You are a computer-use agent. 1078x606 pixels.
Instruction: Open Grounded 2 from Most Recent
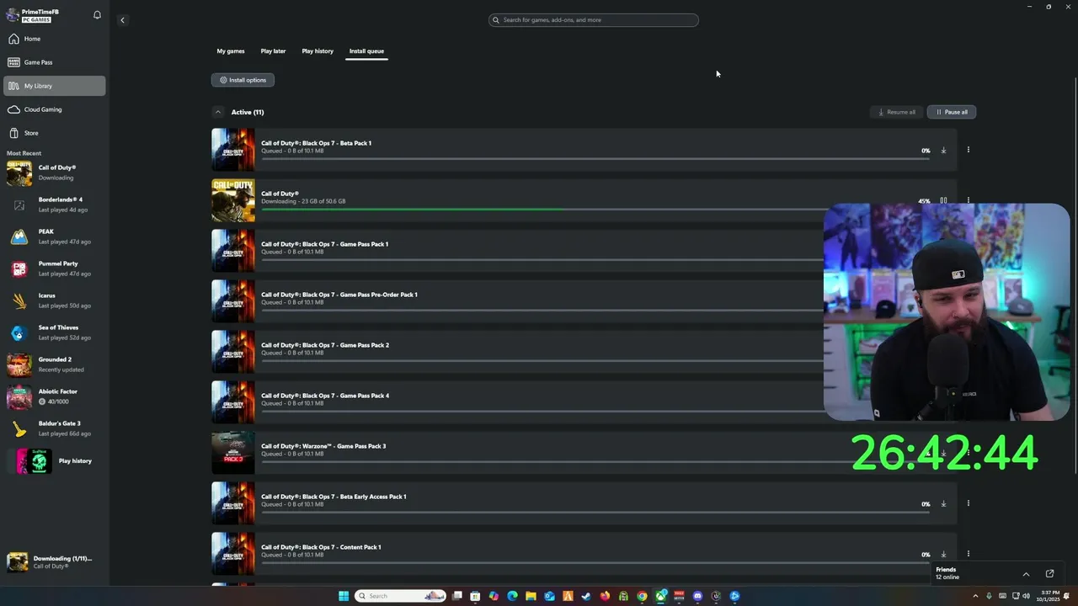pos(55,364)
